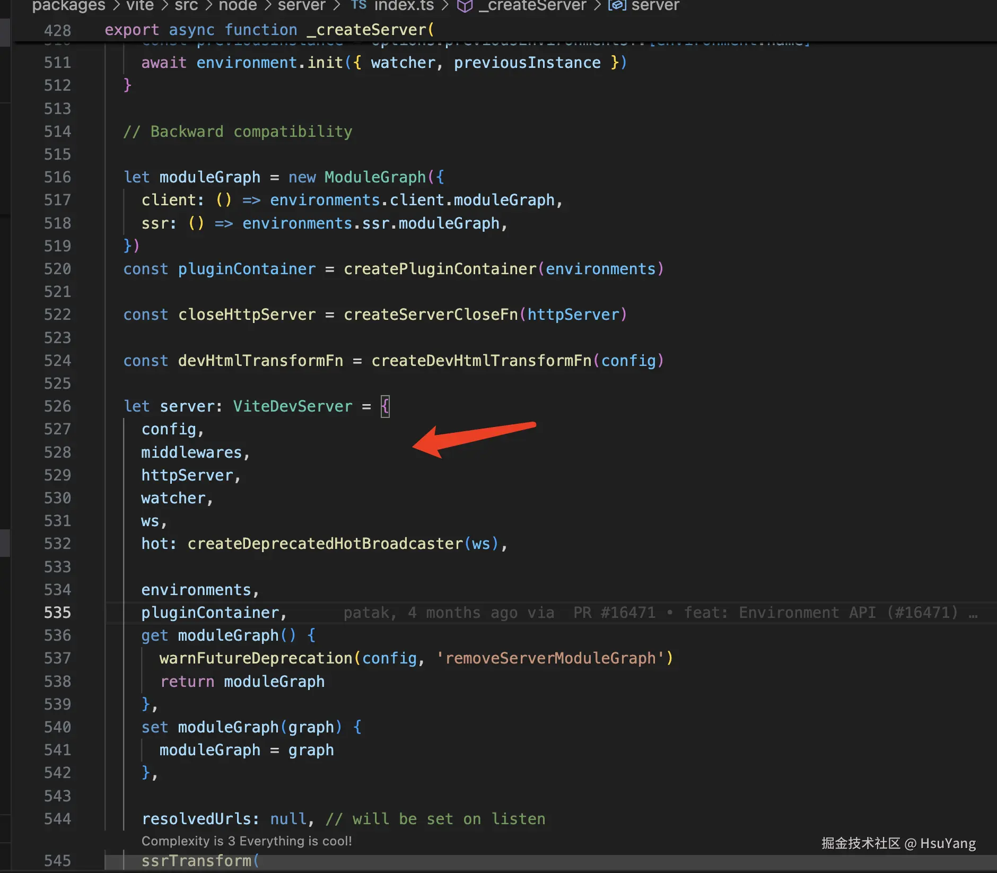Click the ModuleGraph class name on line 516
The height and width of the screenshot is (873, 997).
[x=375, y=177]
